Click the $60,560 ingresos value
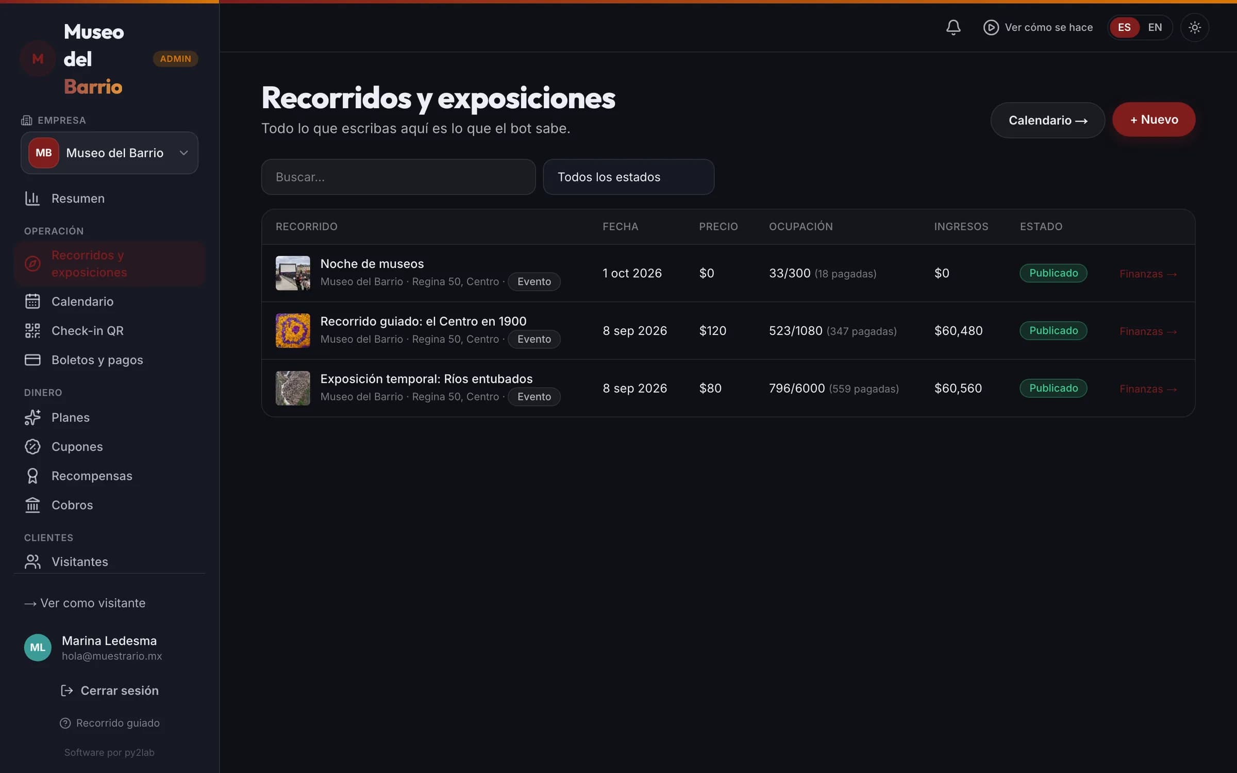 click(958, 388)
